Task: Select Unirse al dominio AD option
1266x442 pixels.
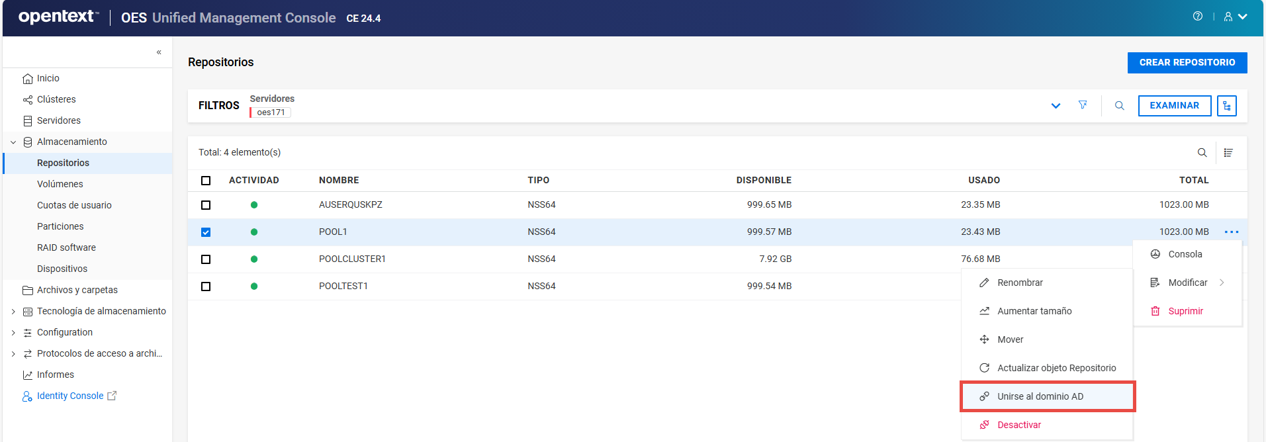Action: [1047, 396]
